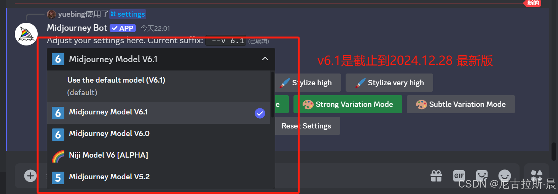Click the settings slash command link
Image resolution: width=558 pixels, height=194 pixels.
pos(128,14)
